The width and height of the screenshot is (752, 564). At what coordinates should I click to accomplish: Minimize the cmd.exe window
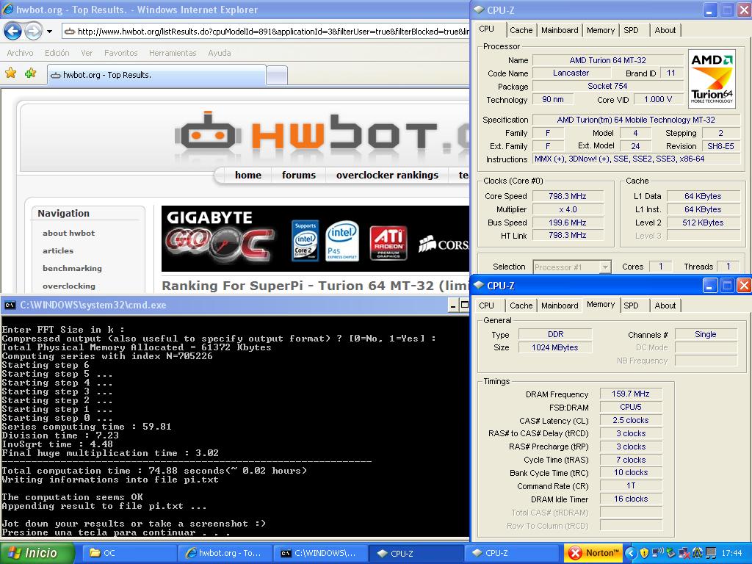(452, 305)
